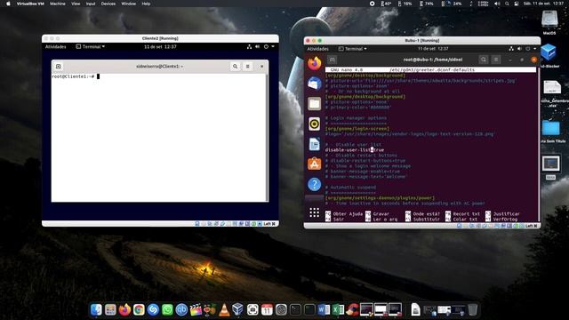
Task: Click macOS volume icon in menu bar
Action: pos(497,4)
